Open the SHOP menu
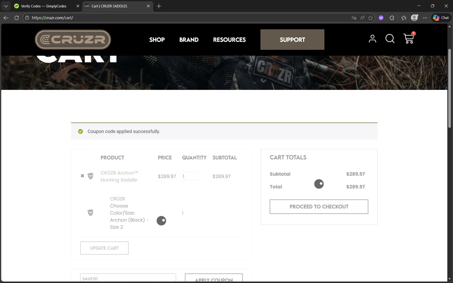453x283 pixels. pyautogui.click(x=157, y=40)
